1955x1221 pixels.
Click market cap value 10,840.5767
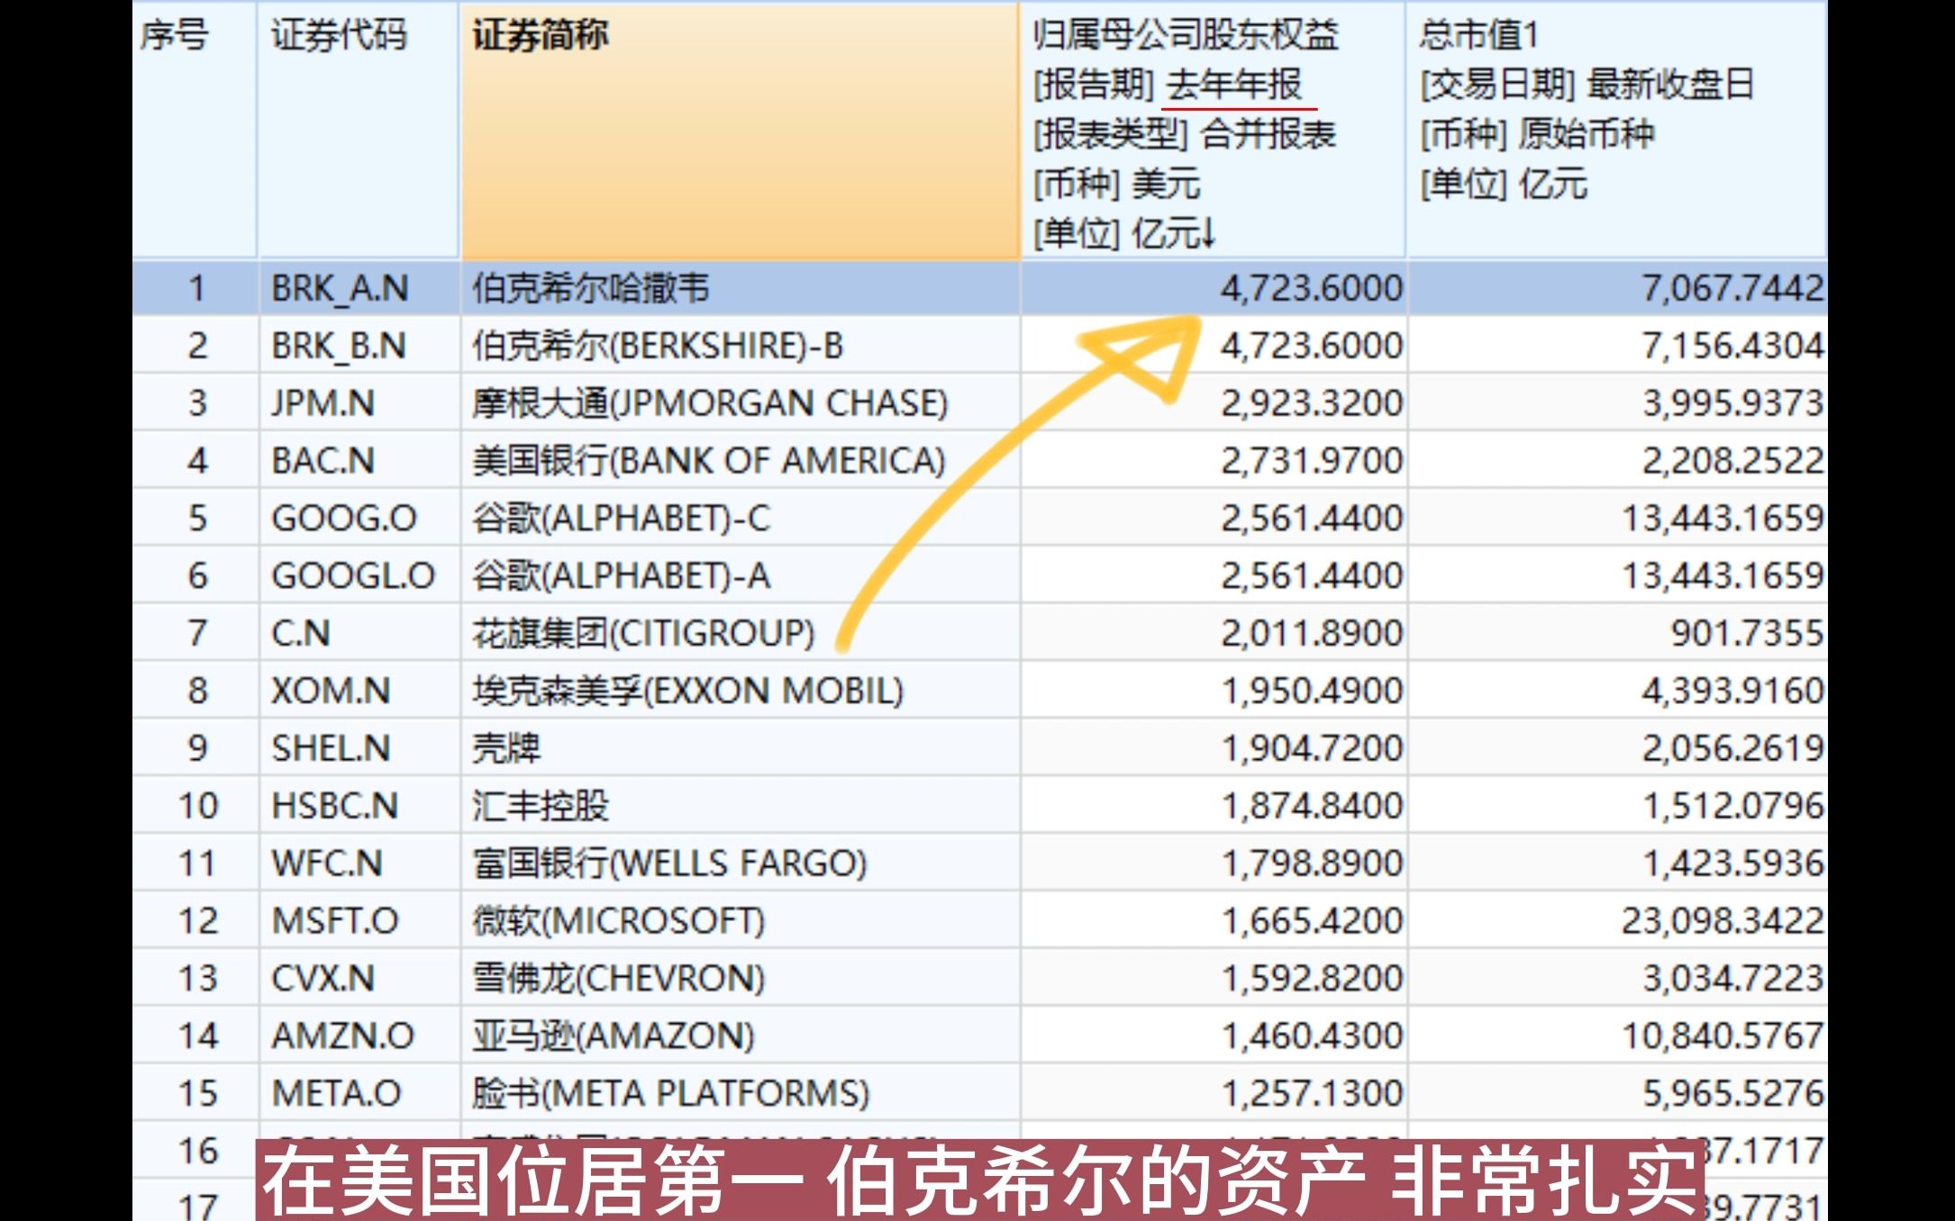(x=1723, y=1036)
